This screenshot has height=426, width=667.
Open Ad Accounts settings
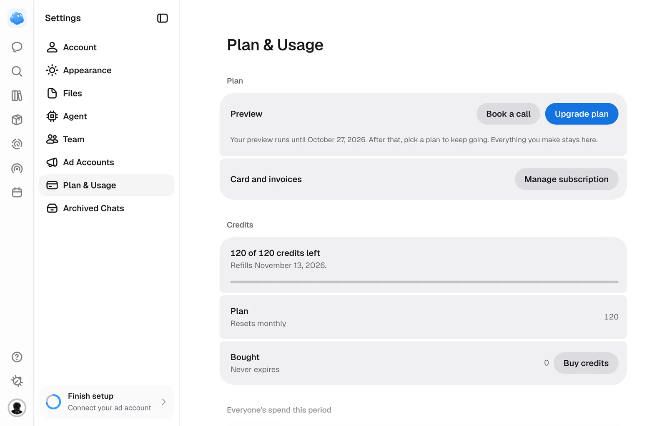(107, 162)
